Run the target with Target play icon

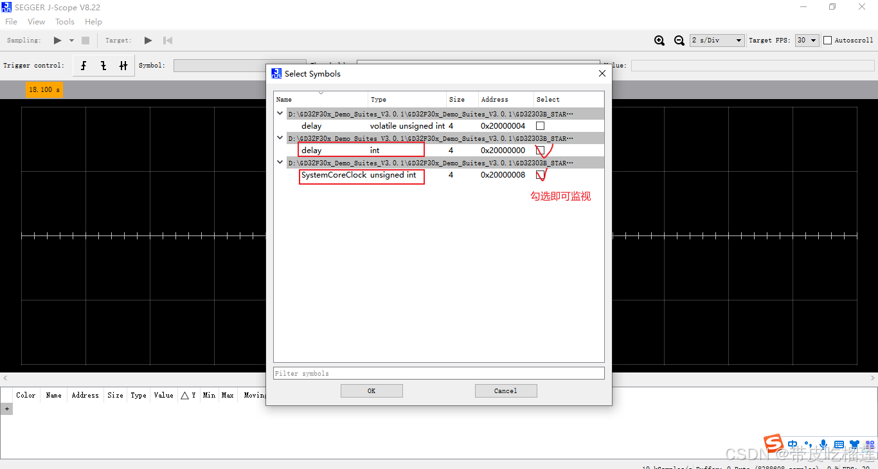[x=148, y=41]
